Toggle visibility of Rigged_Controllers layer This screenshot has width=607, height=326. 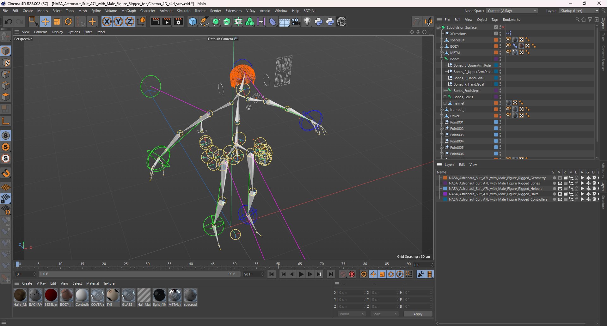(x=560, y=199)
